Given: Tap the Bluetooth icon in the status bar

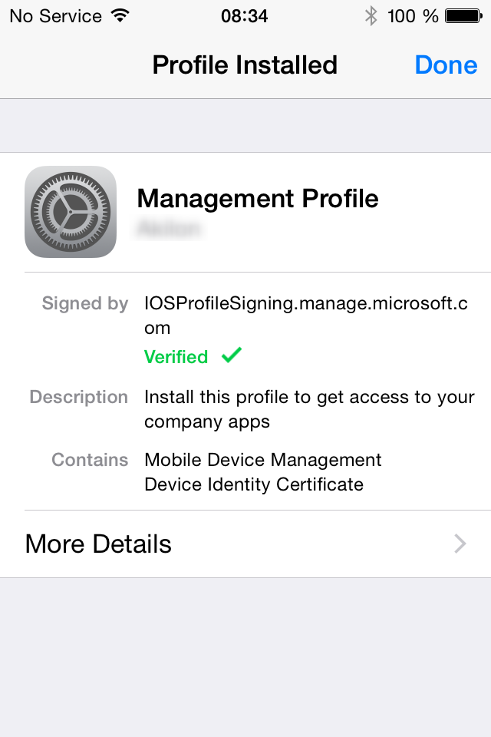Looking at the screenshot, I should pyautogui.click(x=371, y=14).
